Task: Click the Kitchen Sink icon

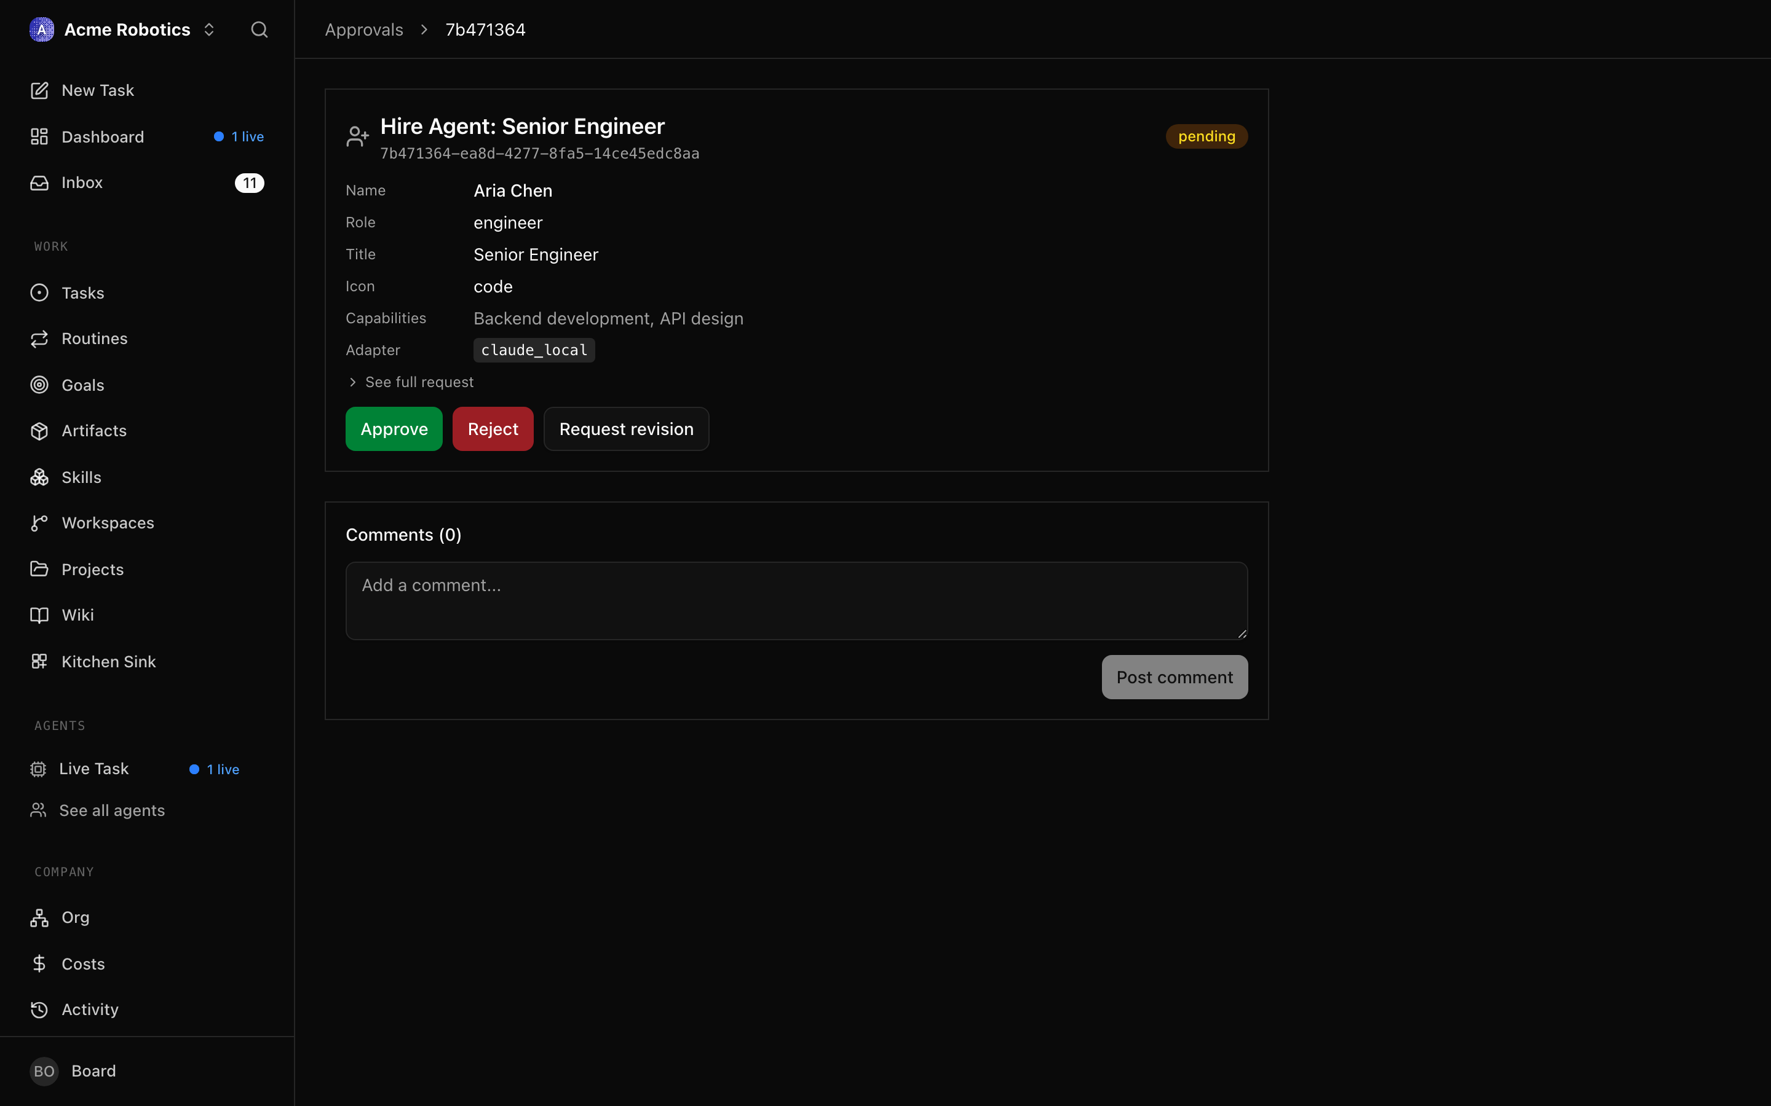Action: pyautogui.click(x=39, y=661)
